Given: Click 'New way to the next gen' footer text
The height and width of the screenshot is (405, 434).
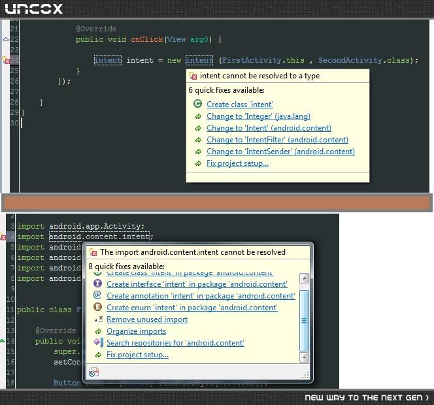Looking at the screenshot, I should (367, 398).
